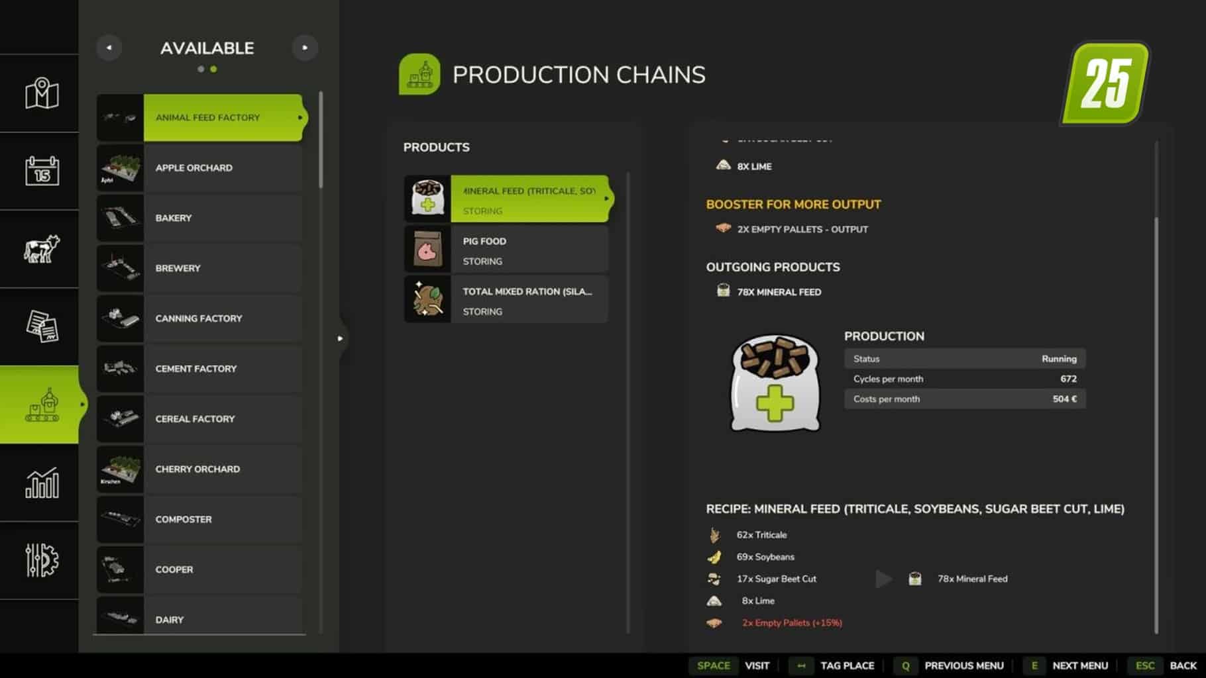
Task: Select the Canning Factory entry
Action: (199, 318)
